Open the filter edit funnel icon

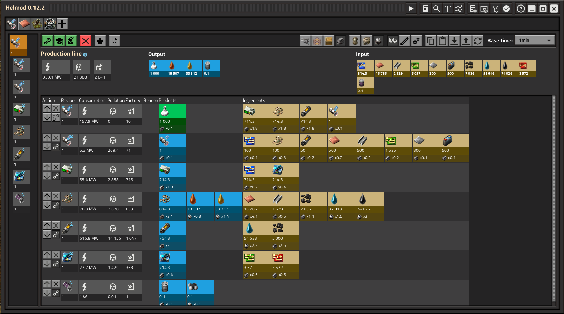pos(495,9)
